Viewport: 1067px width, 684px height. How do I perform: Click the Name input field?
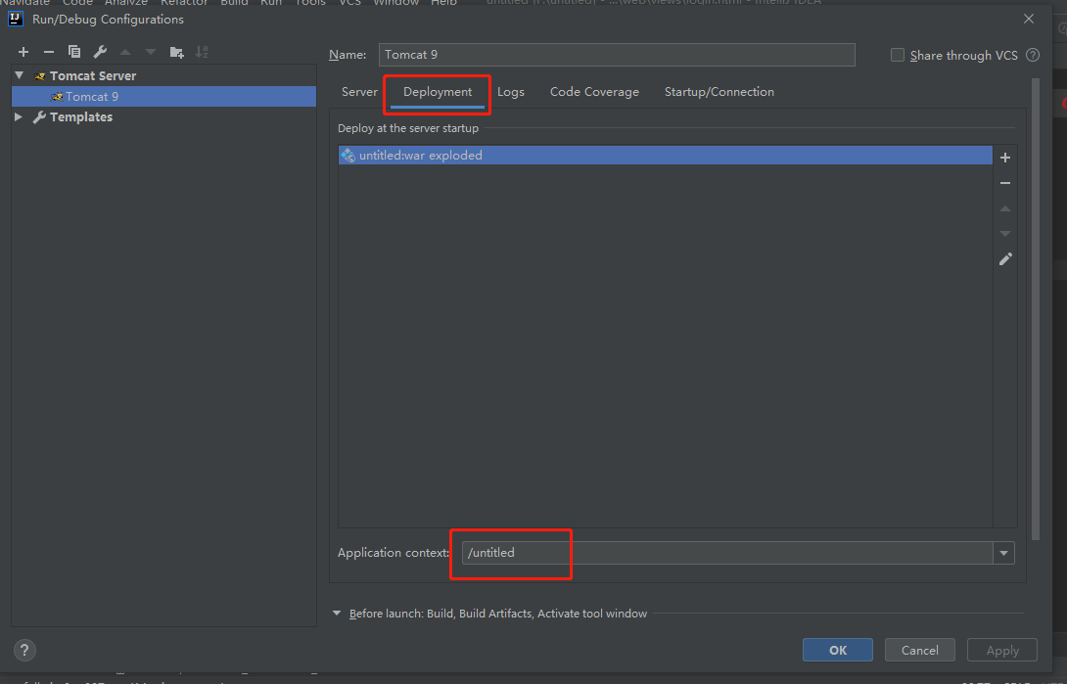617,55
